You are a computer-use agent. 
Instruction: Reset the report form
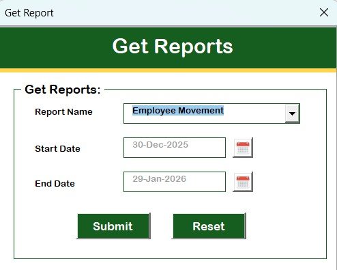pos(209,226)
